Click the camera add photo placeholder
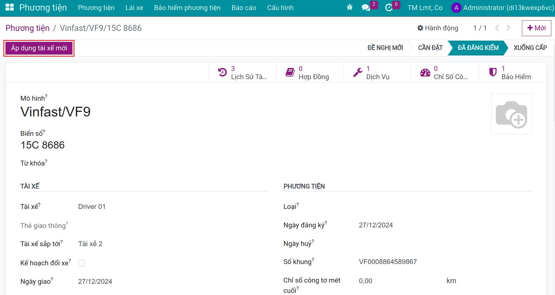The width and height of the screenshot is (555, 295). 511,114
